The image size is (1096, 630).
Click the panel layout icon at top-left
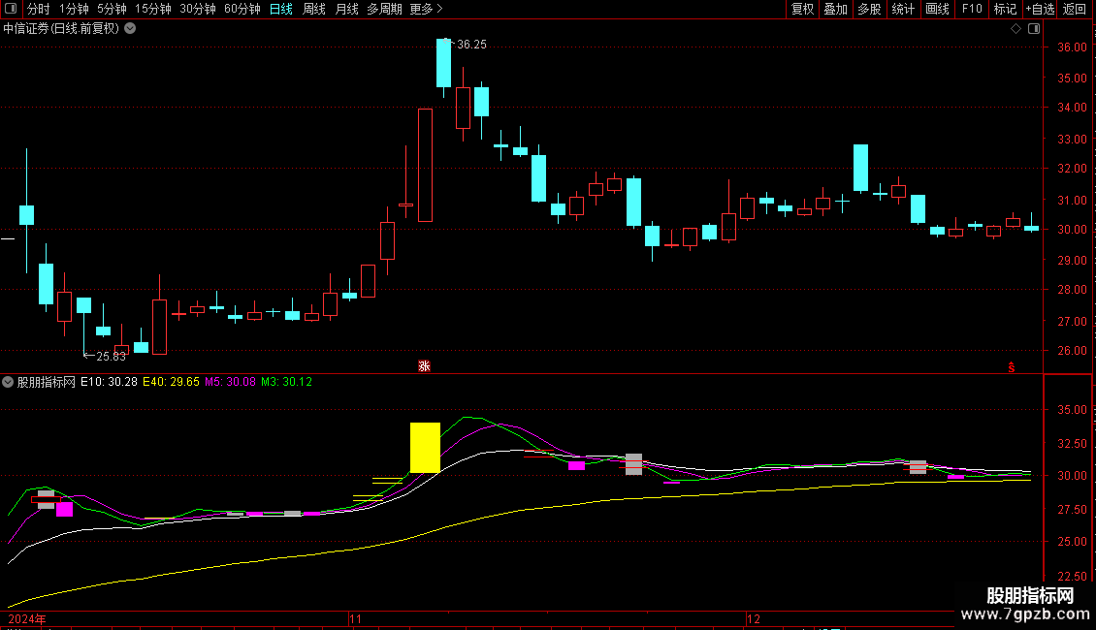[11, 9]
